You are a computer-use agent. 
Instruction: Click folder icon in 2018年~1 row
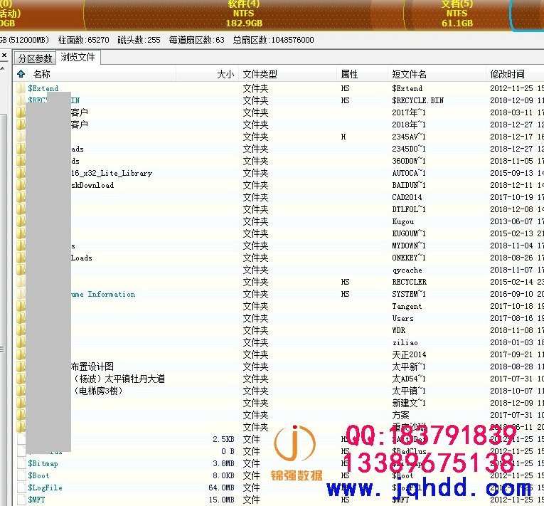(x=21, y=125)
